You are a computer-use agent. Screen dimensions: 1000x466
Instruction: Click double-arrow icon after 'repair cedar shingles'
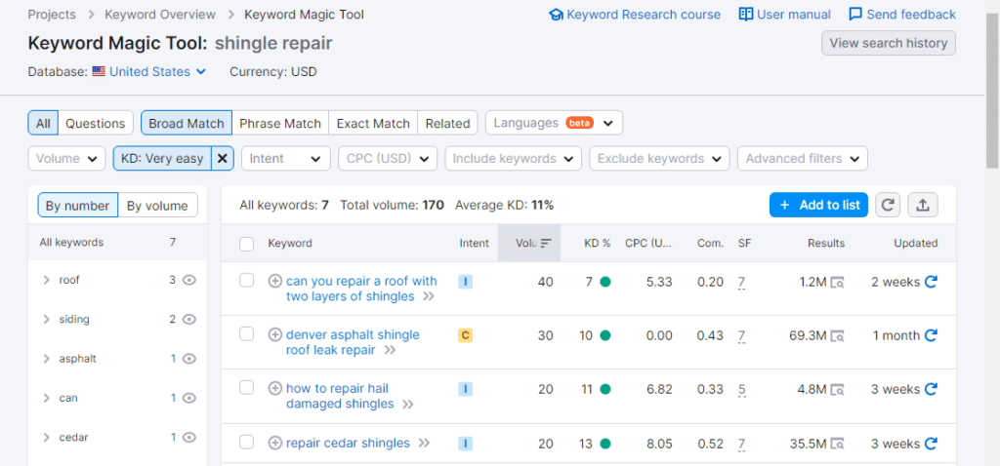click(424, 444)
